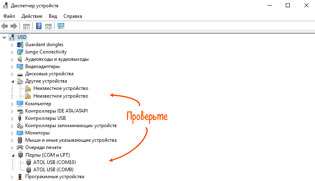Click warning icon of second Неизвестное устройство

coord(28,96)
